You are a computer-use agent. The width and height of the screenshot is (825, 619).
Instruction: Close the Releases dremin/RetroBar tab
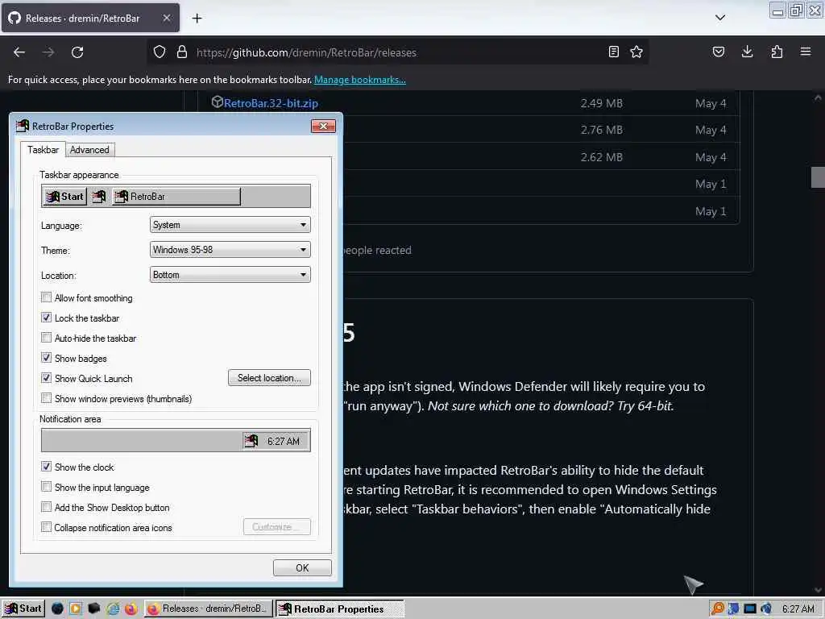166,18
